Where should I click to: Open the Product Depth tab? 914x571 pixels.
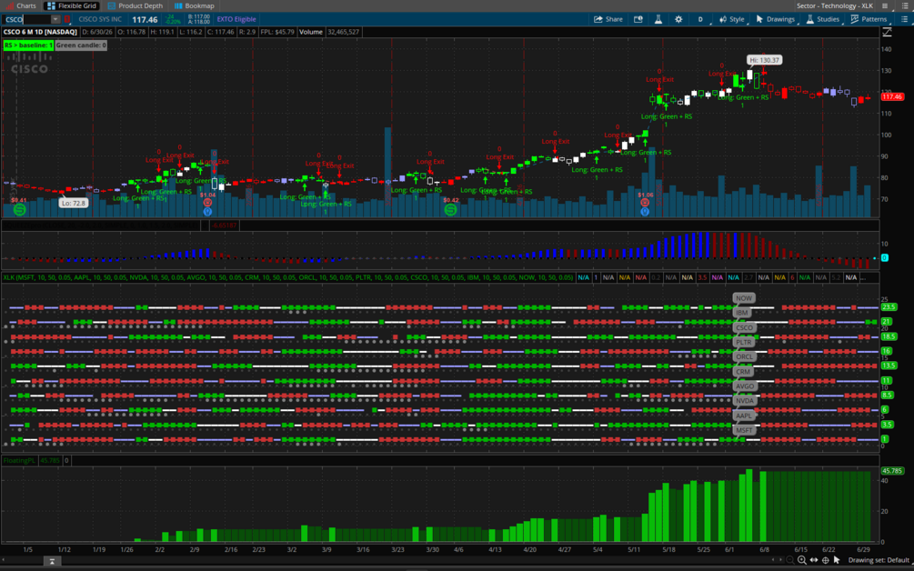click(135, 5)
